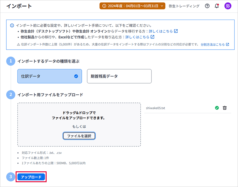Open the notifications bell

pyautogui.click(x=217, y=6)
